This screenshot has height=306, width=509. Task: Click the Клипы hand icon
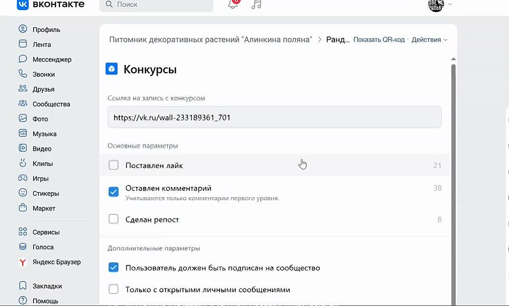coord(23,163)
